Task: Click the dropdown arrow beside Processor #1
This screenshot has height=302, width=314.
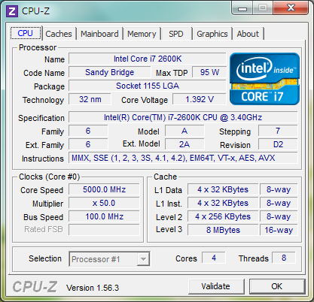Action: pos(143,259)
